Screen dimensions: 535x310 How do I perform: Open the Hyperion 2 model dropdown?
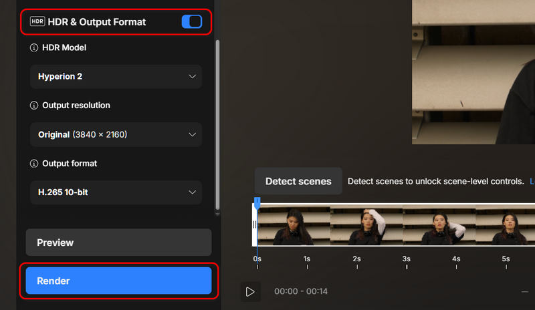coord(116,76)
